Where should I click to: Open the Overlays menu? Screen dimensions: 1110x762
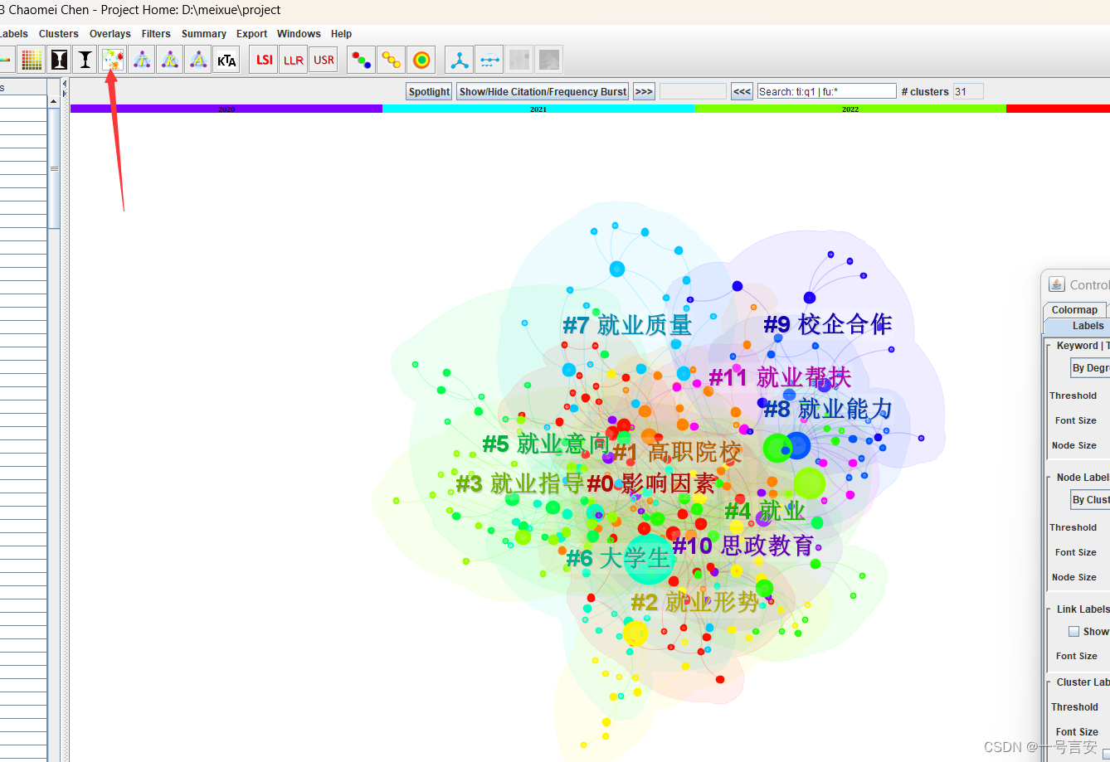click(x=110, y=34)
